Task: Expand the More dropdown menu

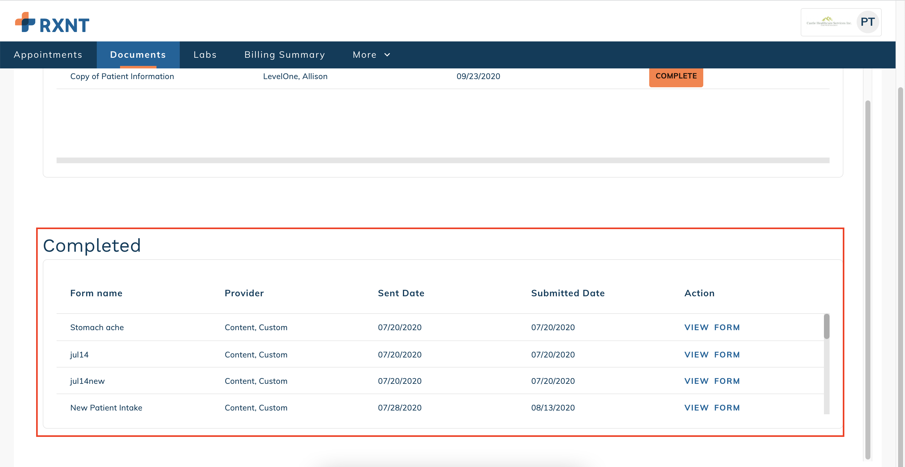Action: click(371, 55)
